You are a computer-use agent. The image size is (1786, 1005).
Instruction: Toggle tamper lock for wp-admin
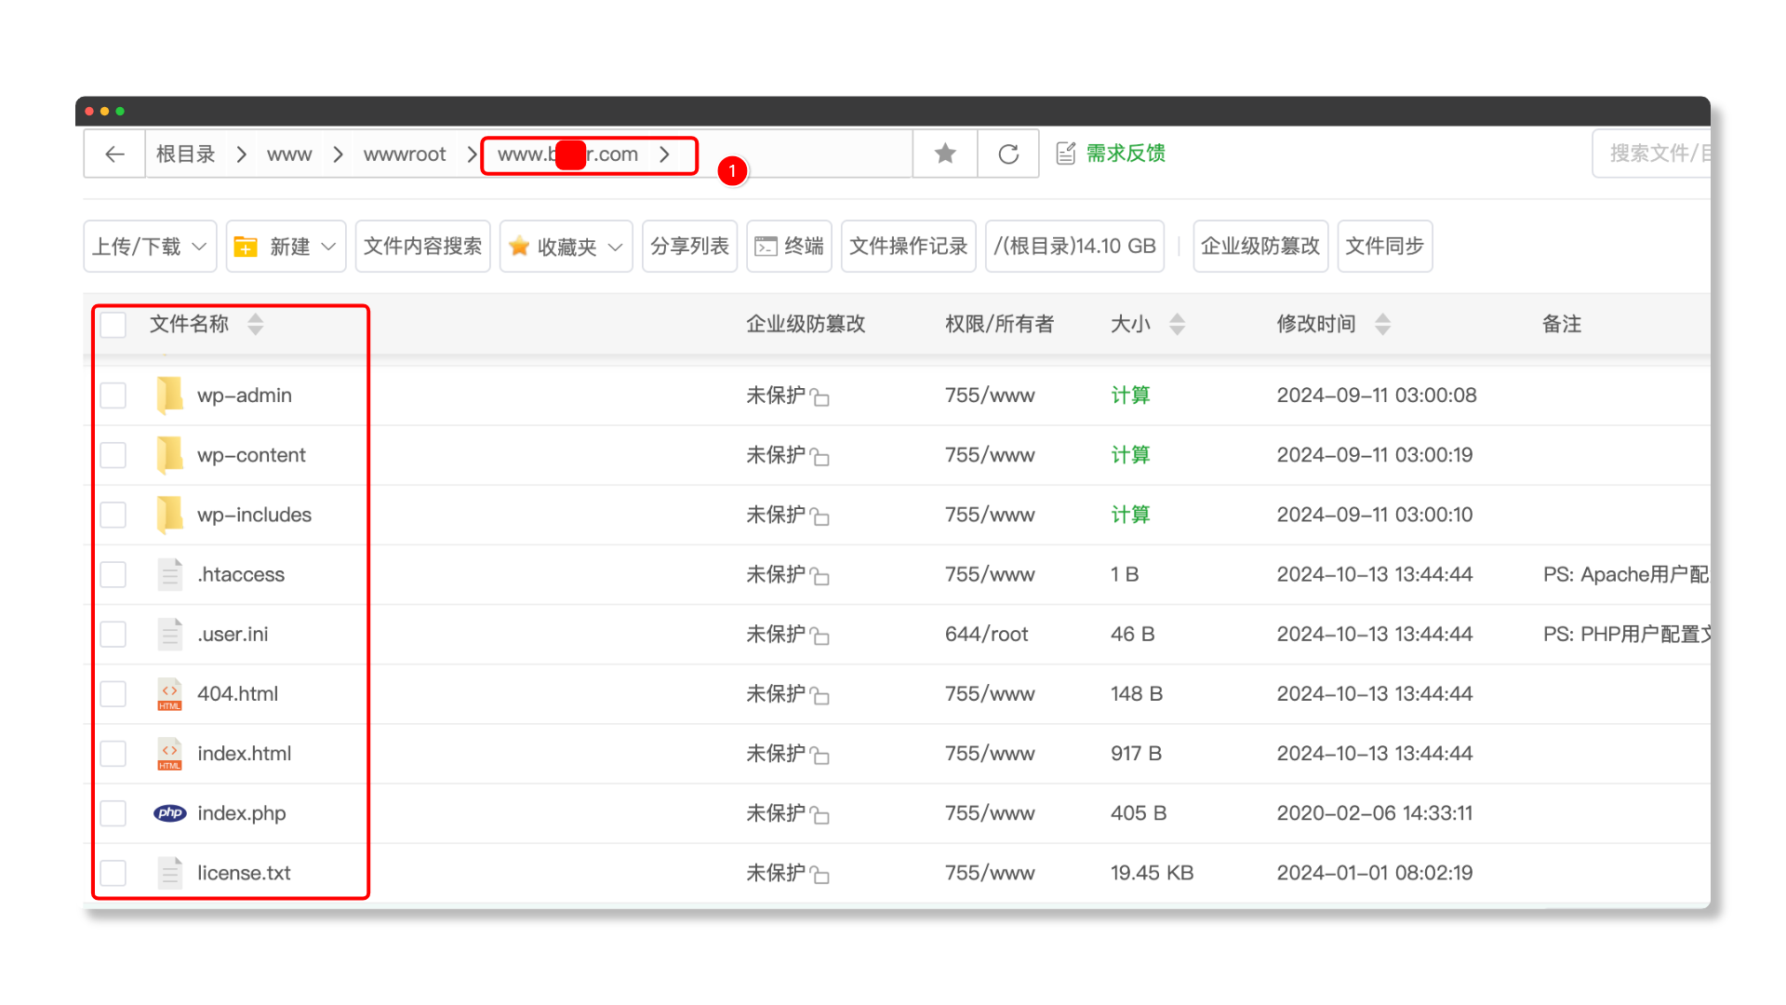point(820,397)
